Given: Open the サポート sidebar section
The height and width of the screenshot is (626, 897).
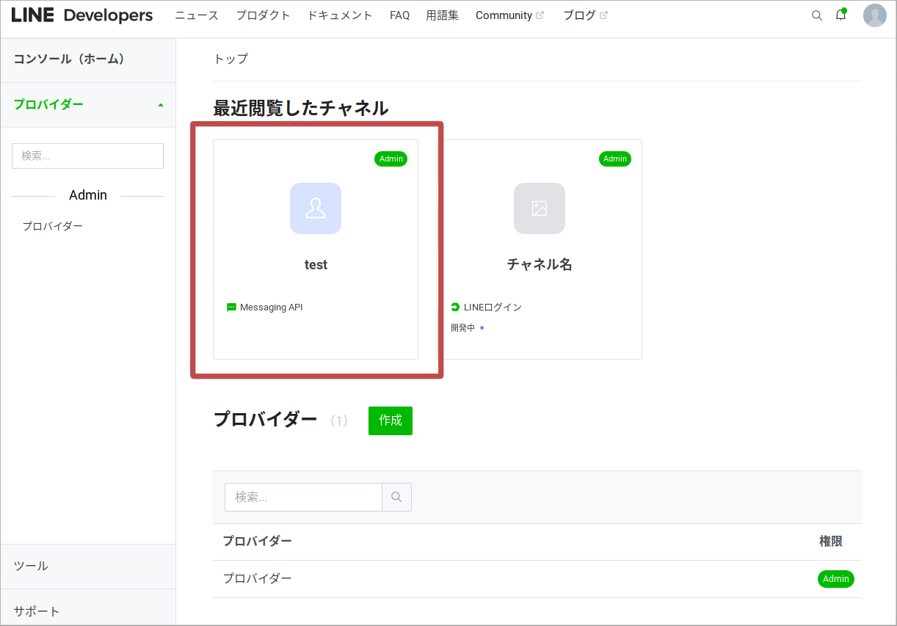Looking at the screenshot, I should pyautogui.click(x=37, y=611).
